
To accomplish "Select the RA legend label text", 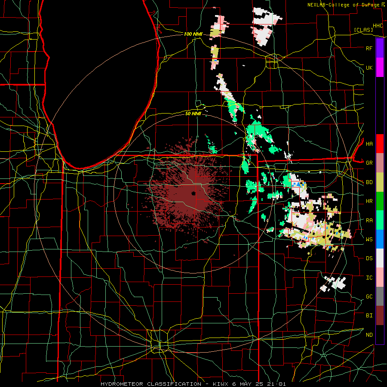I will coord(369,221).
